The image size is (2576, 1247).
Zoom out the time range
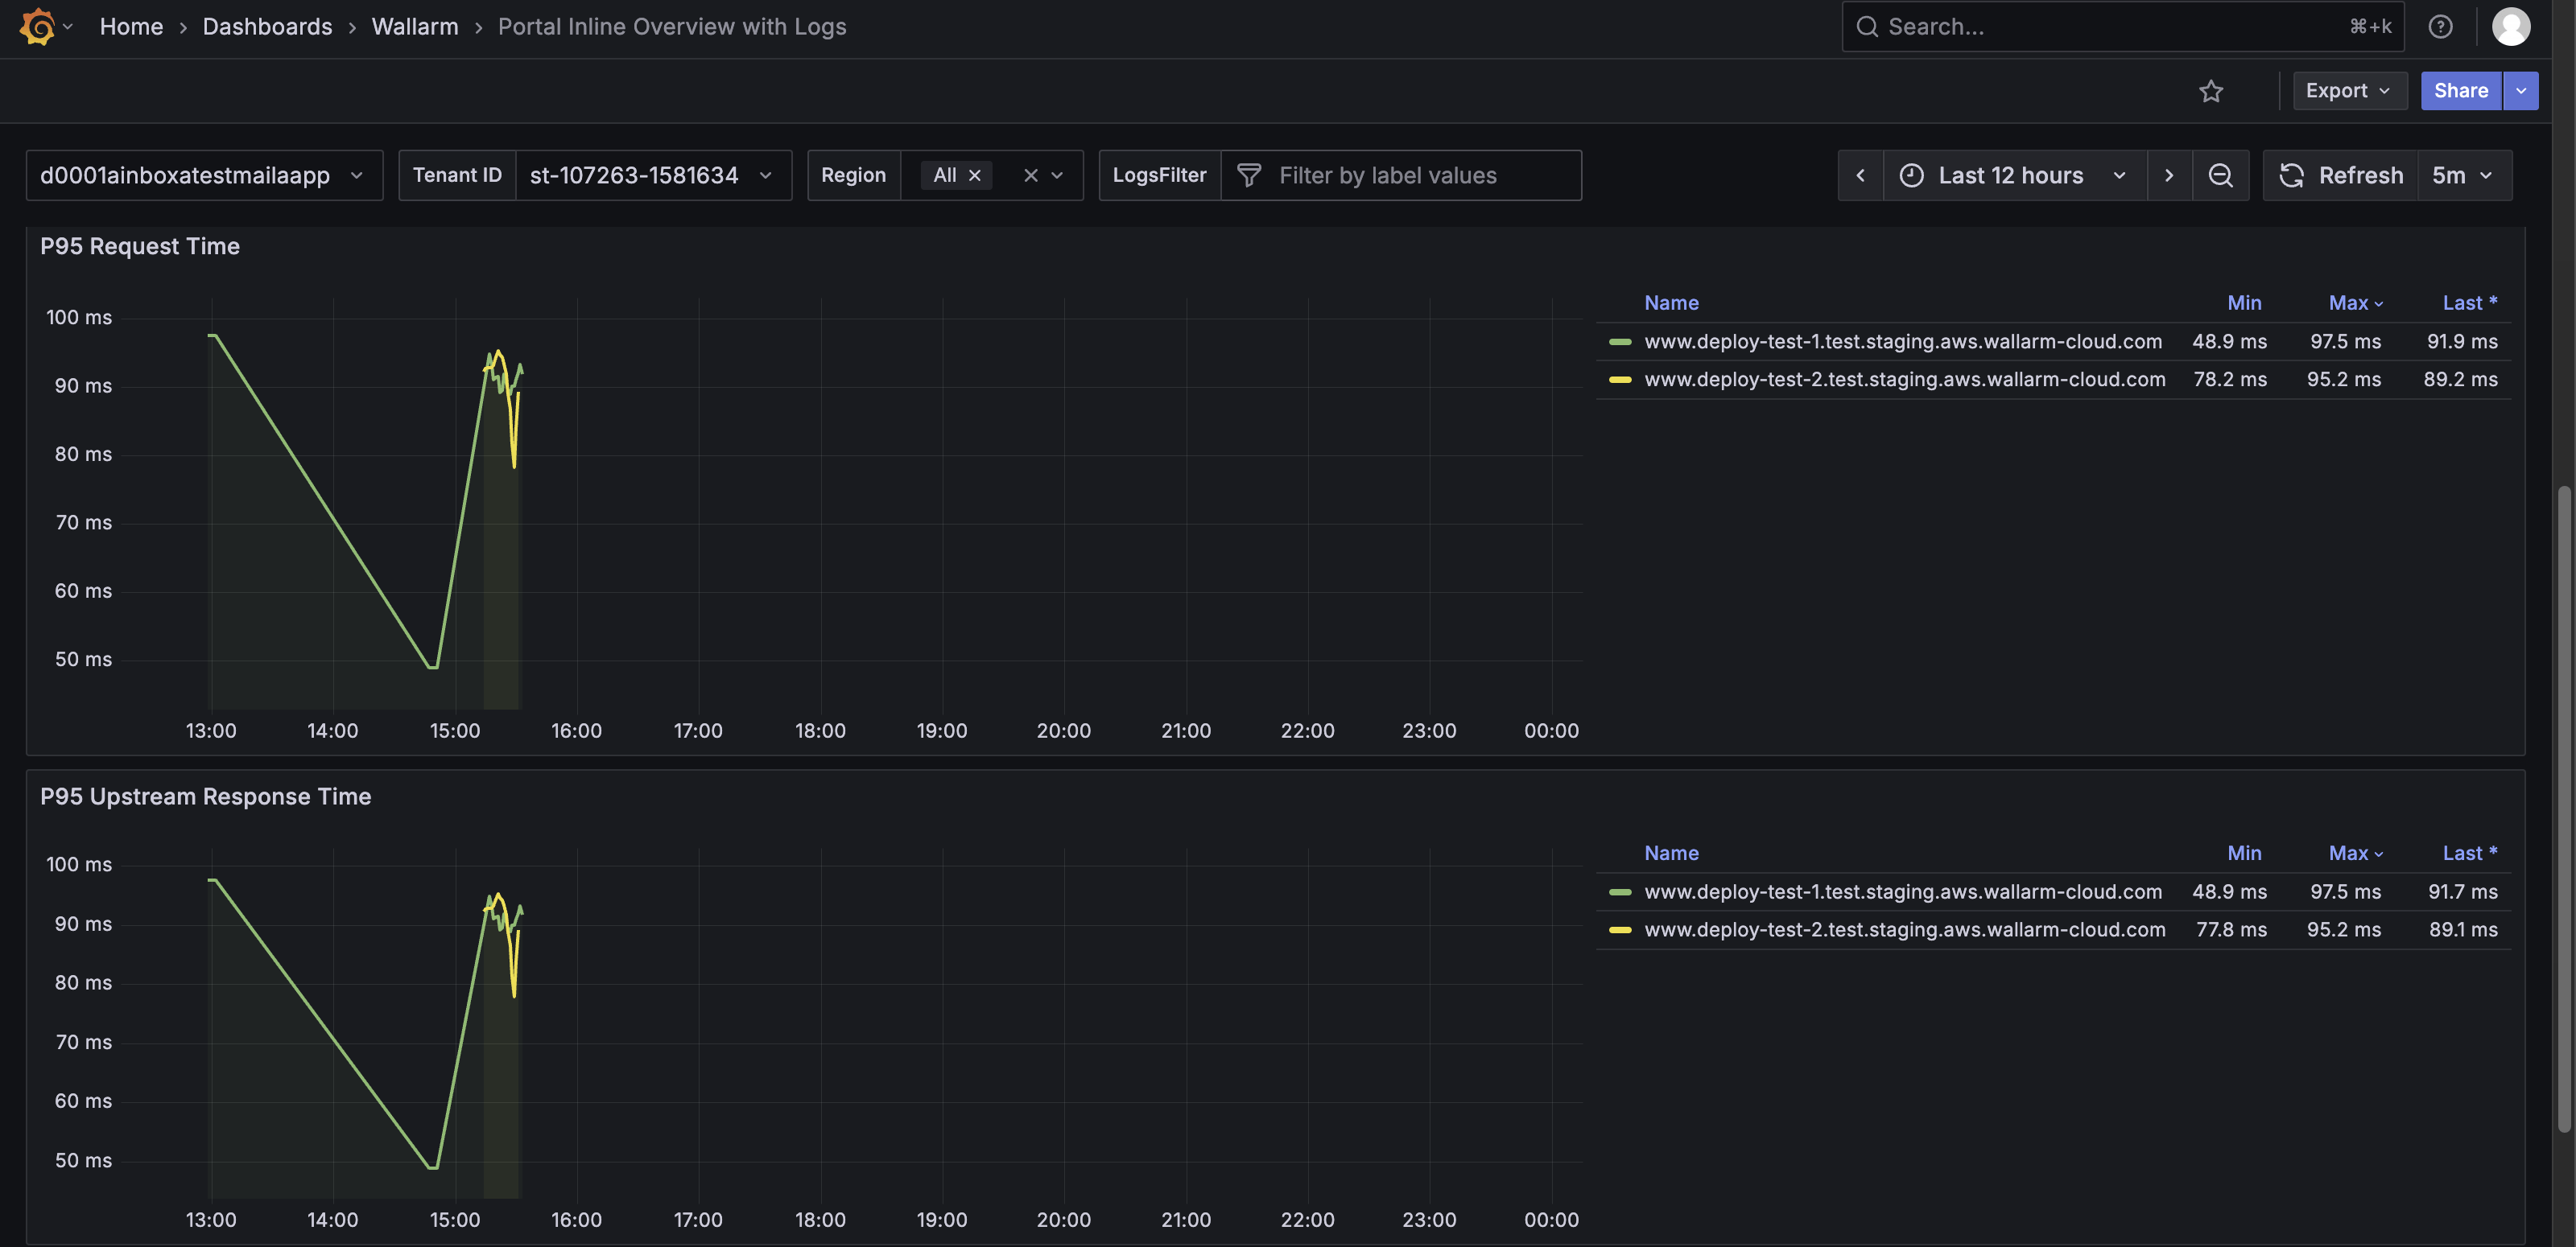tap(2220, 176)
